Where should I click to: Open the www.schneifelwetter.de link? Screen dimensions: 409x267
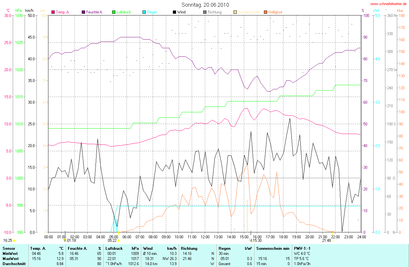389,4
